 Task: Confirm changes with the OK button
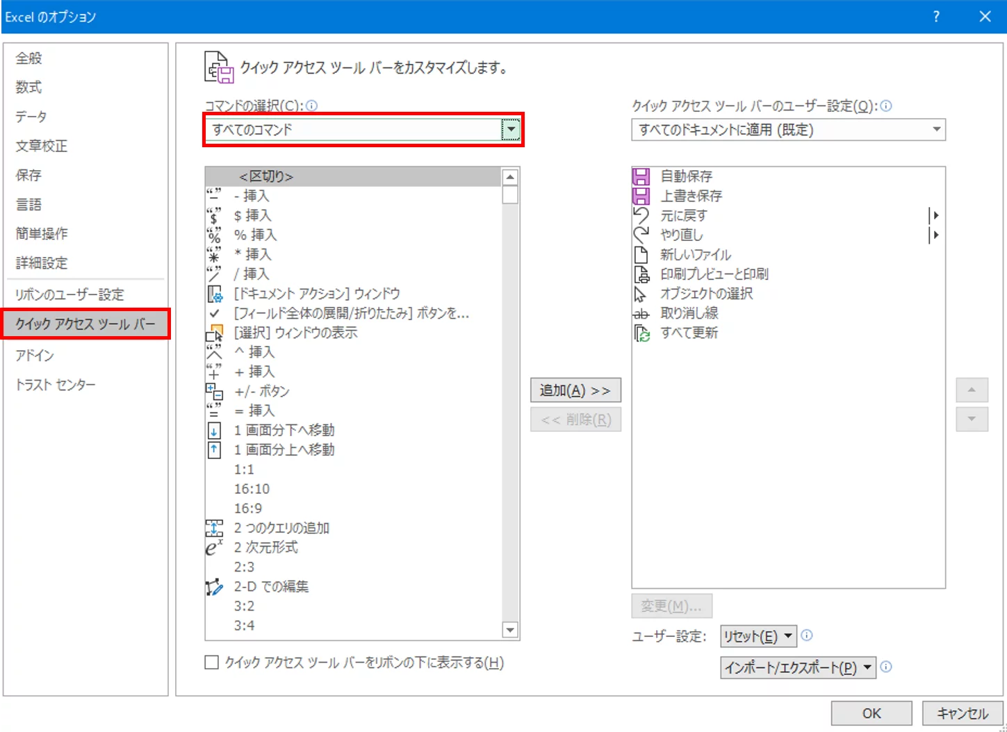point(871,713)
